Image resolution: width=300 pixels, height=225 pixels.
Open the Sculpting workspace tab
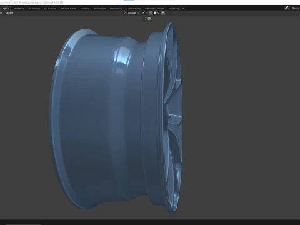[x=34, y=9]
